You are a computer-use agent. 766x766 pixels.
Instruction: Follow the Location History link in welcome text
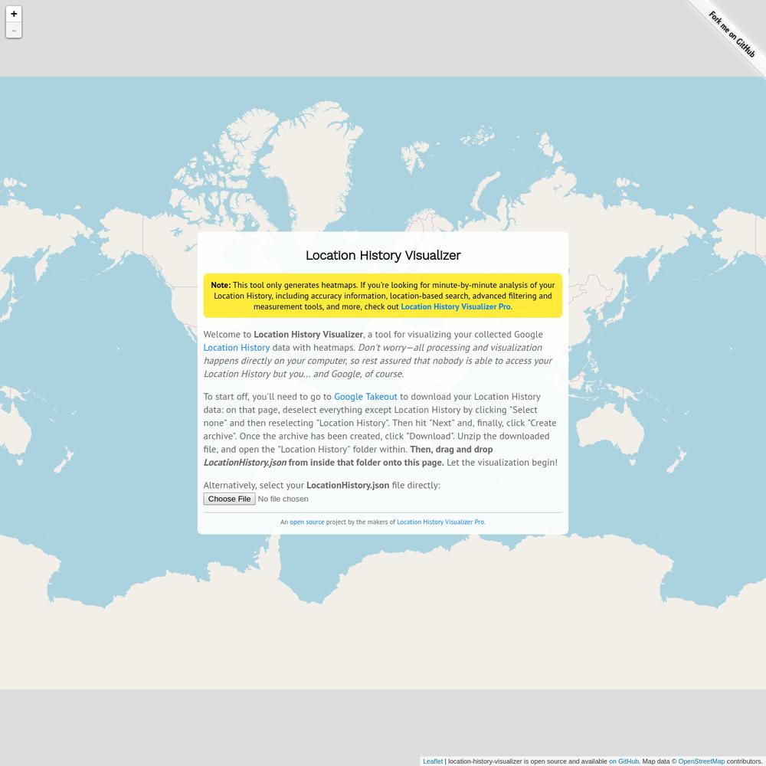[x=237, y=347]
